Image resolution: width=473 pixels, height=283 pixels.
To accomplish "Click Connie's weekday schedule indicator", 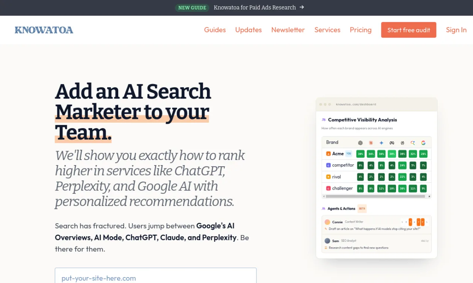I will (415, 222).
